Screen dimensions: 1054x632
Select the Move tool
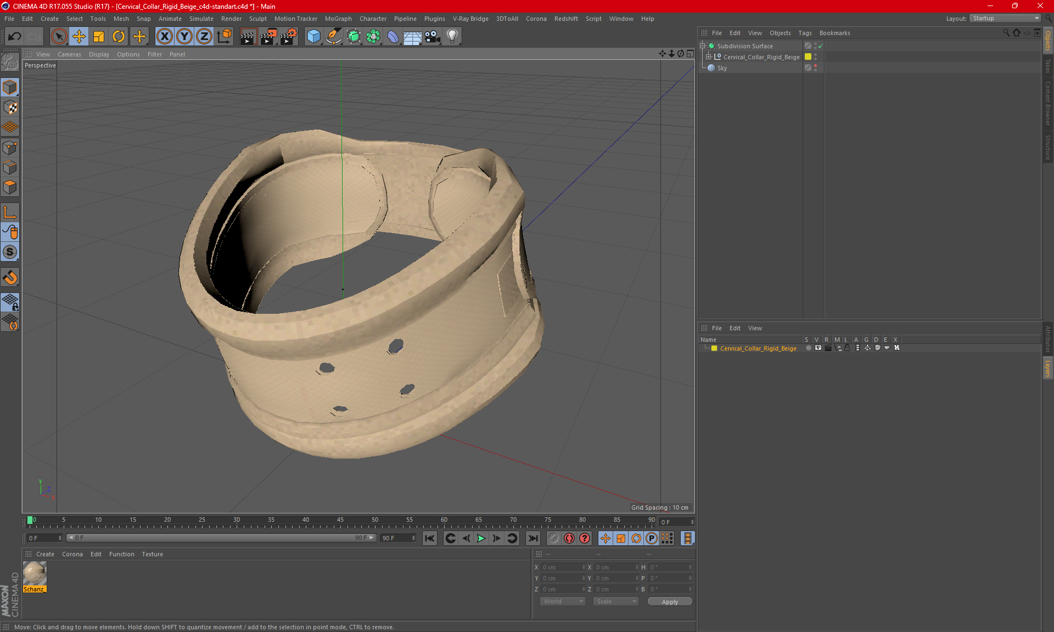pyautogui.click(x=79, y=36)
